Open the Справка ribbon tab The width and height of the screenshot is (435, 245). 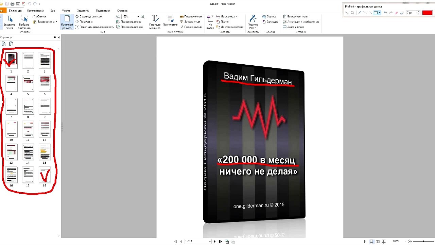[122, 11]
